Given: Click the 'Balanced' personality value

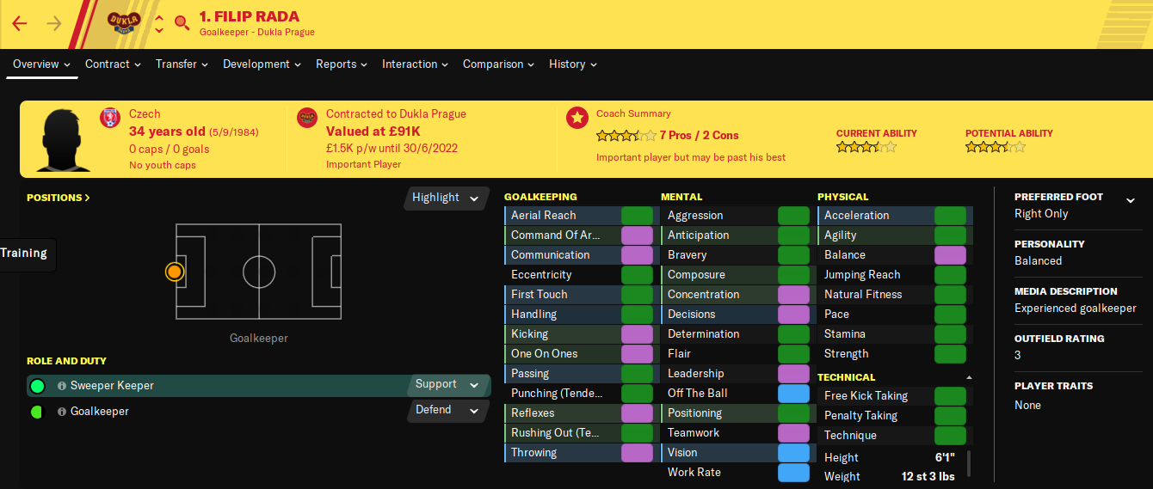Looking at the screenshot, I should point(1039,261).
